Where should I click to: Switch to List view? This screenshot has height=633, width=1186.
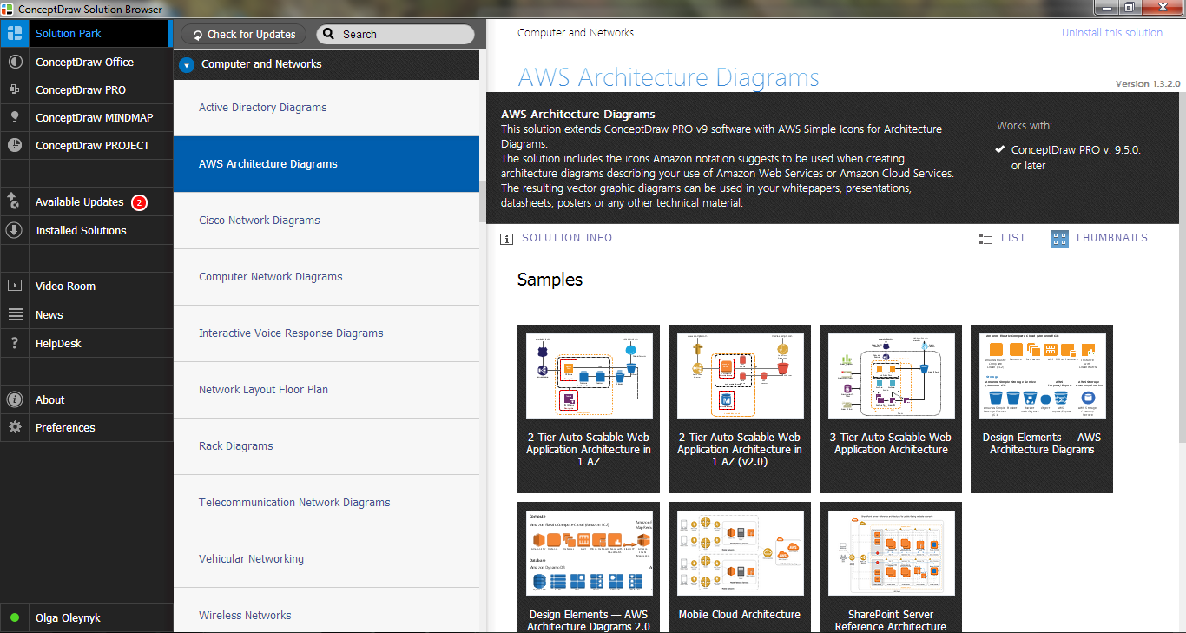point(1002,238)
